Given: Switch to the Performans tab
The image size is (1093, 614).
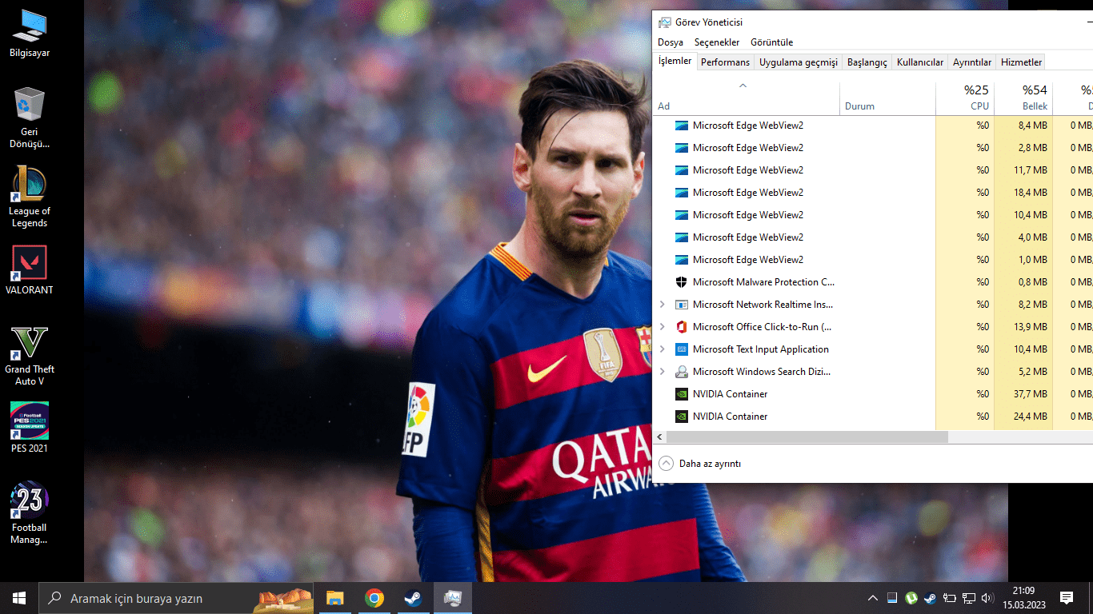Looking at the screenshot, I should [726, 62].
